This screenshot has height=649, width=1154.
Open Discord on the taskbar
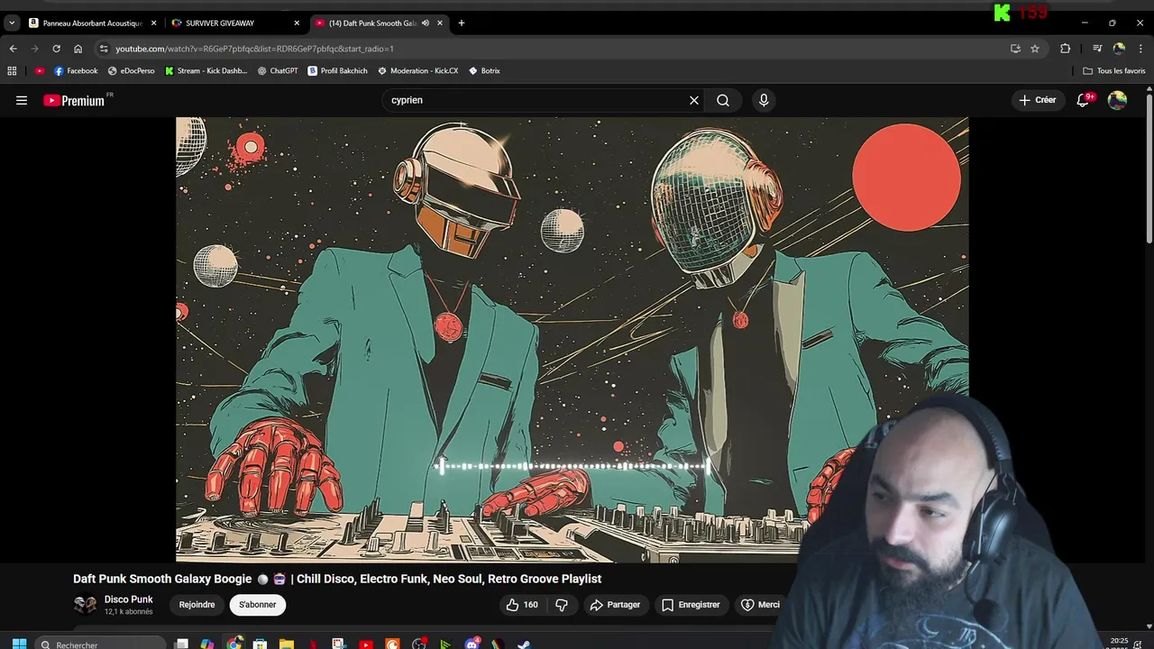click(x=472, y=644)
